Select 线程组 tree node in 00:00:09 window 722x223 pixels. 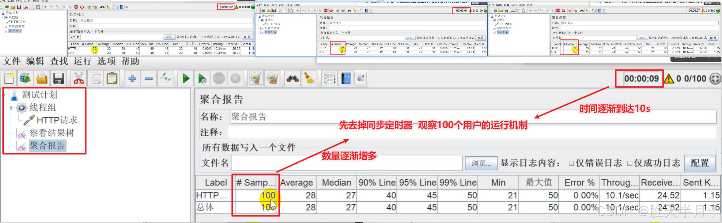click(x=43, y=108)
